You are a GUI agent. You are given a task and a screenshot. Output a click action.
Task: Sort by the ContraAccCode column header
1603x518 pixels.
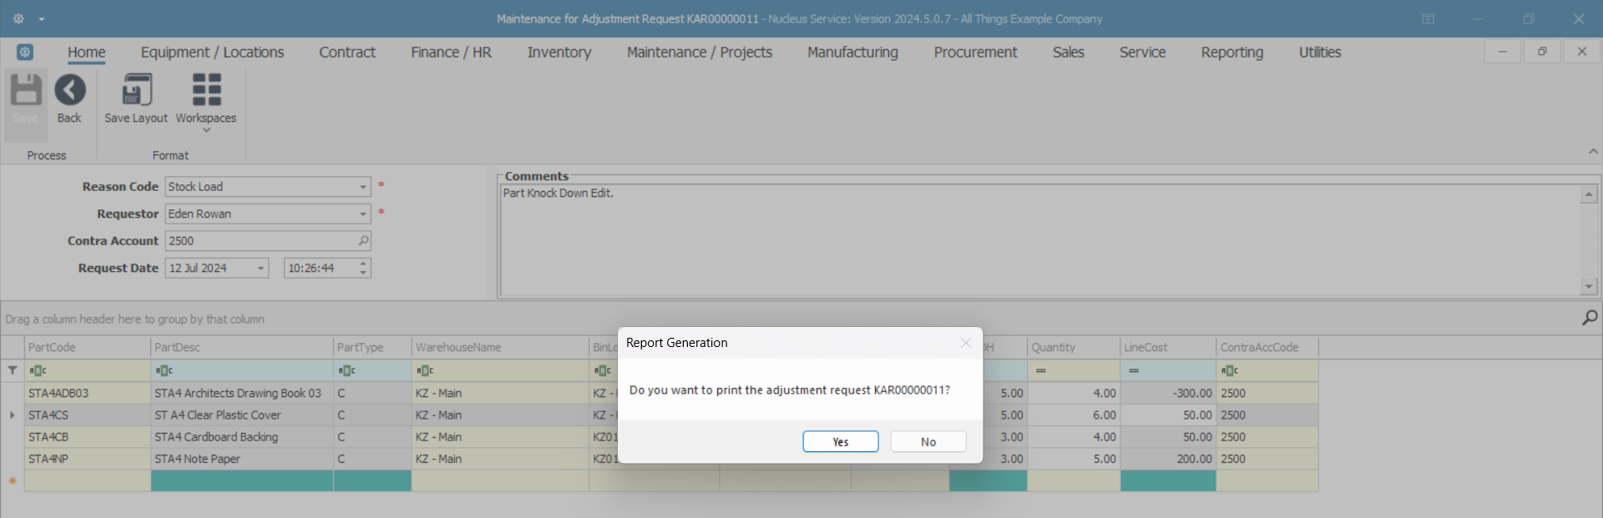coord(1267,347)
